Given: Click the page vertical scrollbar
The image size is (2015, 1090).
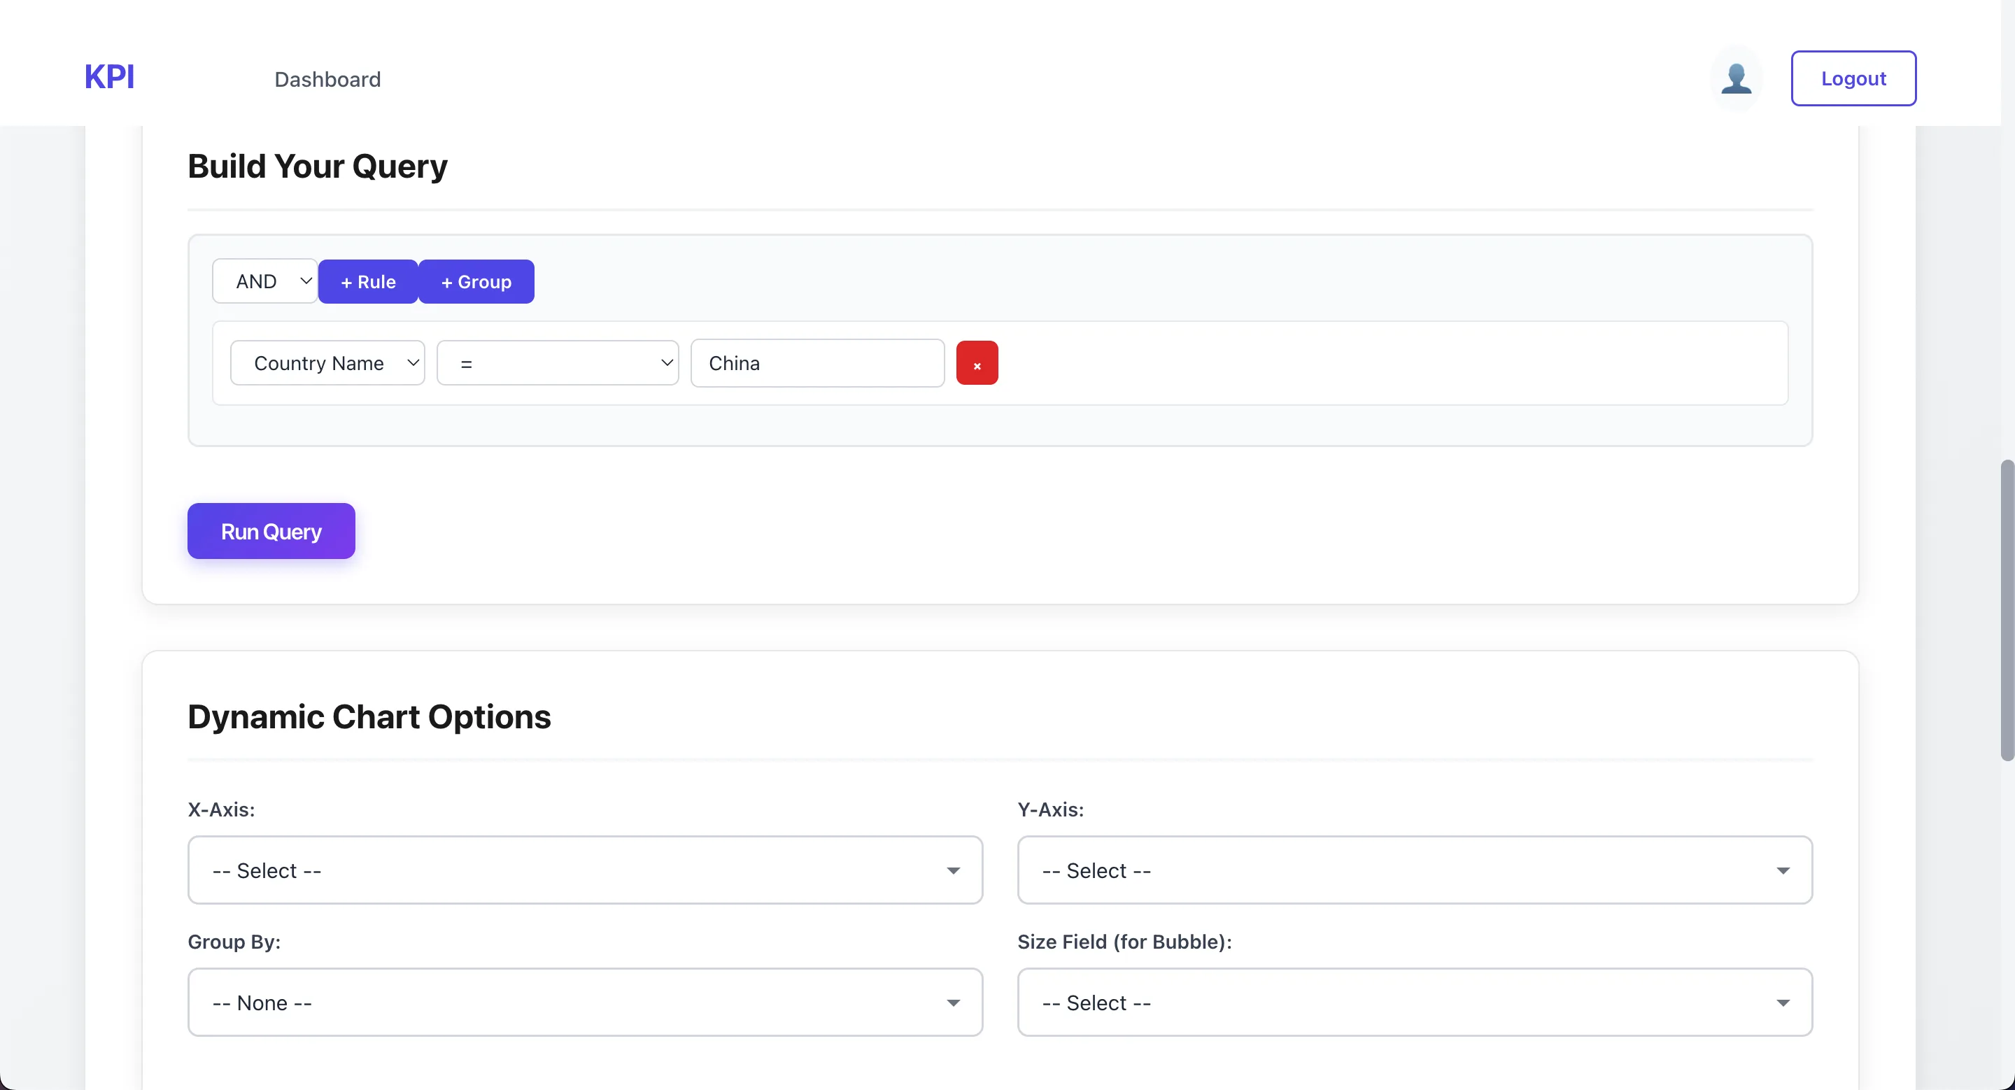Looking at the screenshot, I should 2007,610.
